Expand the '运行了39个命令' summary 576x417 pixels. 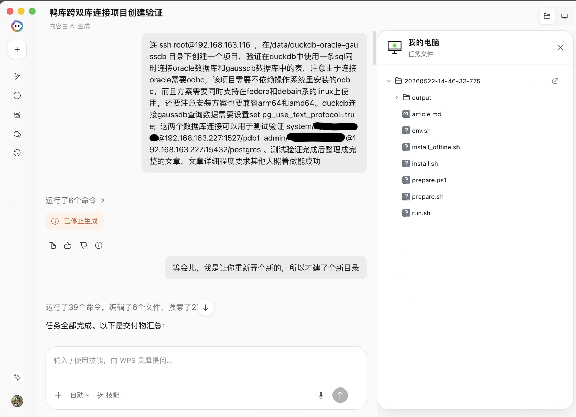tap(121, 307)
